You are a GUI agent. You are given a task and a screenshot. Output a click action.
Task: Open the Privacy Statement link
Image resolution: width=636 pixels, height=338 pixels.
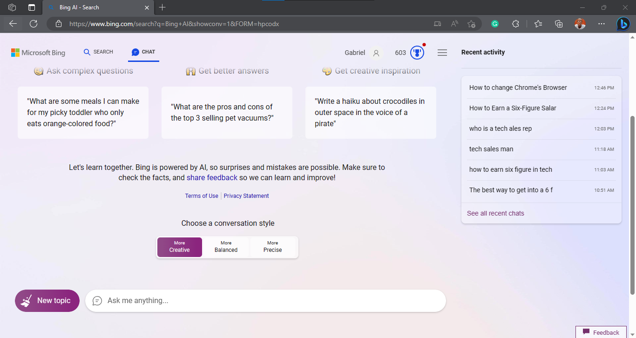click(x=246, y=196)
